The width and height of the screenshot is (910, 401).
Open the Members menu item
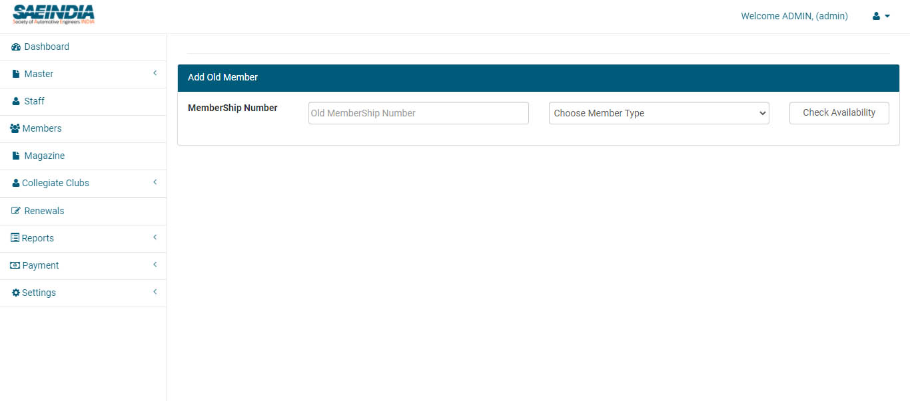coord(83,129)
